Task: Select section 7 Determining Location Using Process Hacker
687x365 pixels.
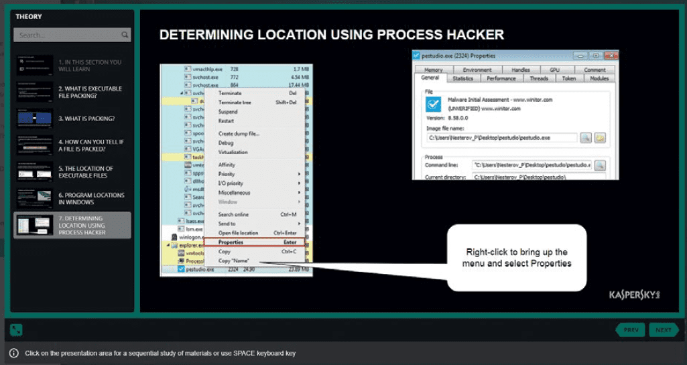Action: [72, 226]
